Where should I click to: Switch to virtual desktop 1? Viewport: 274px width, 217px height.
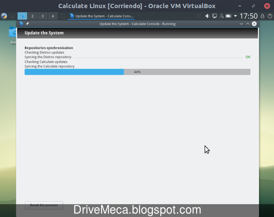[22, 16]
